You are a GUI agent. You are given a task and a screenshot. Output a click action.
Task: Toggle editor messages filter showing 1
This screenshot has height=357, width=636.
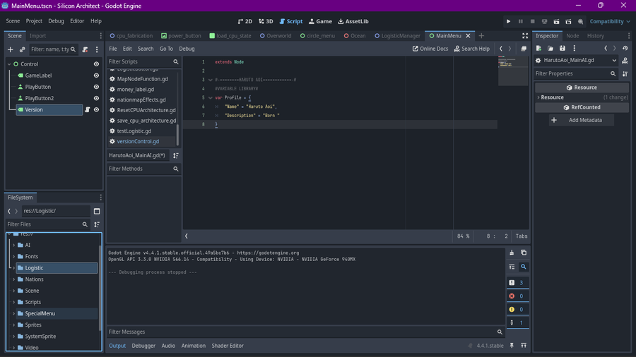(517, 322)
